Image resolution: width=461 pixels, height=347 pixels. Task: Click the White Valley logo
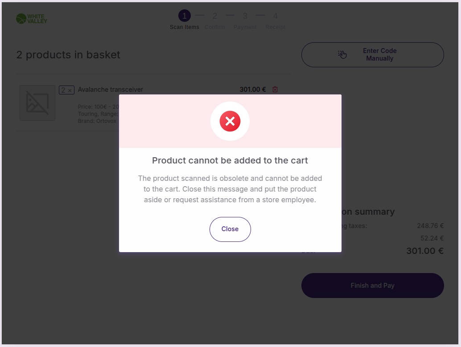(x=32, y=19)
